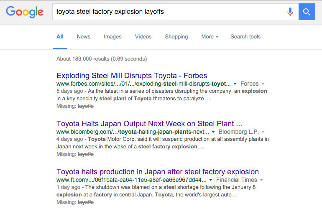The width and height of the screenshot is (322, 214).
Task: Switch to the News tab
Action: pos(83,37)
